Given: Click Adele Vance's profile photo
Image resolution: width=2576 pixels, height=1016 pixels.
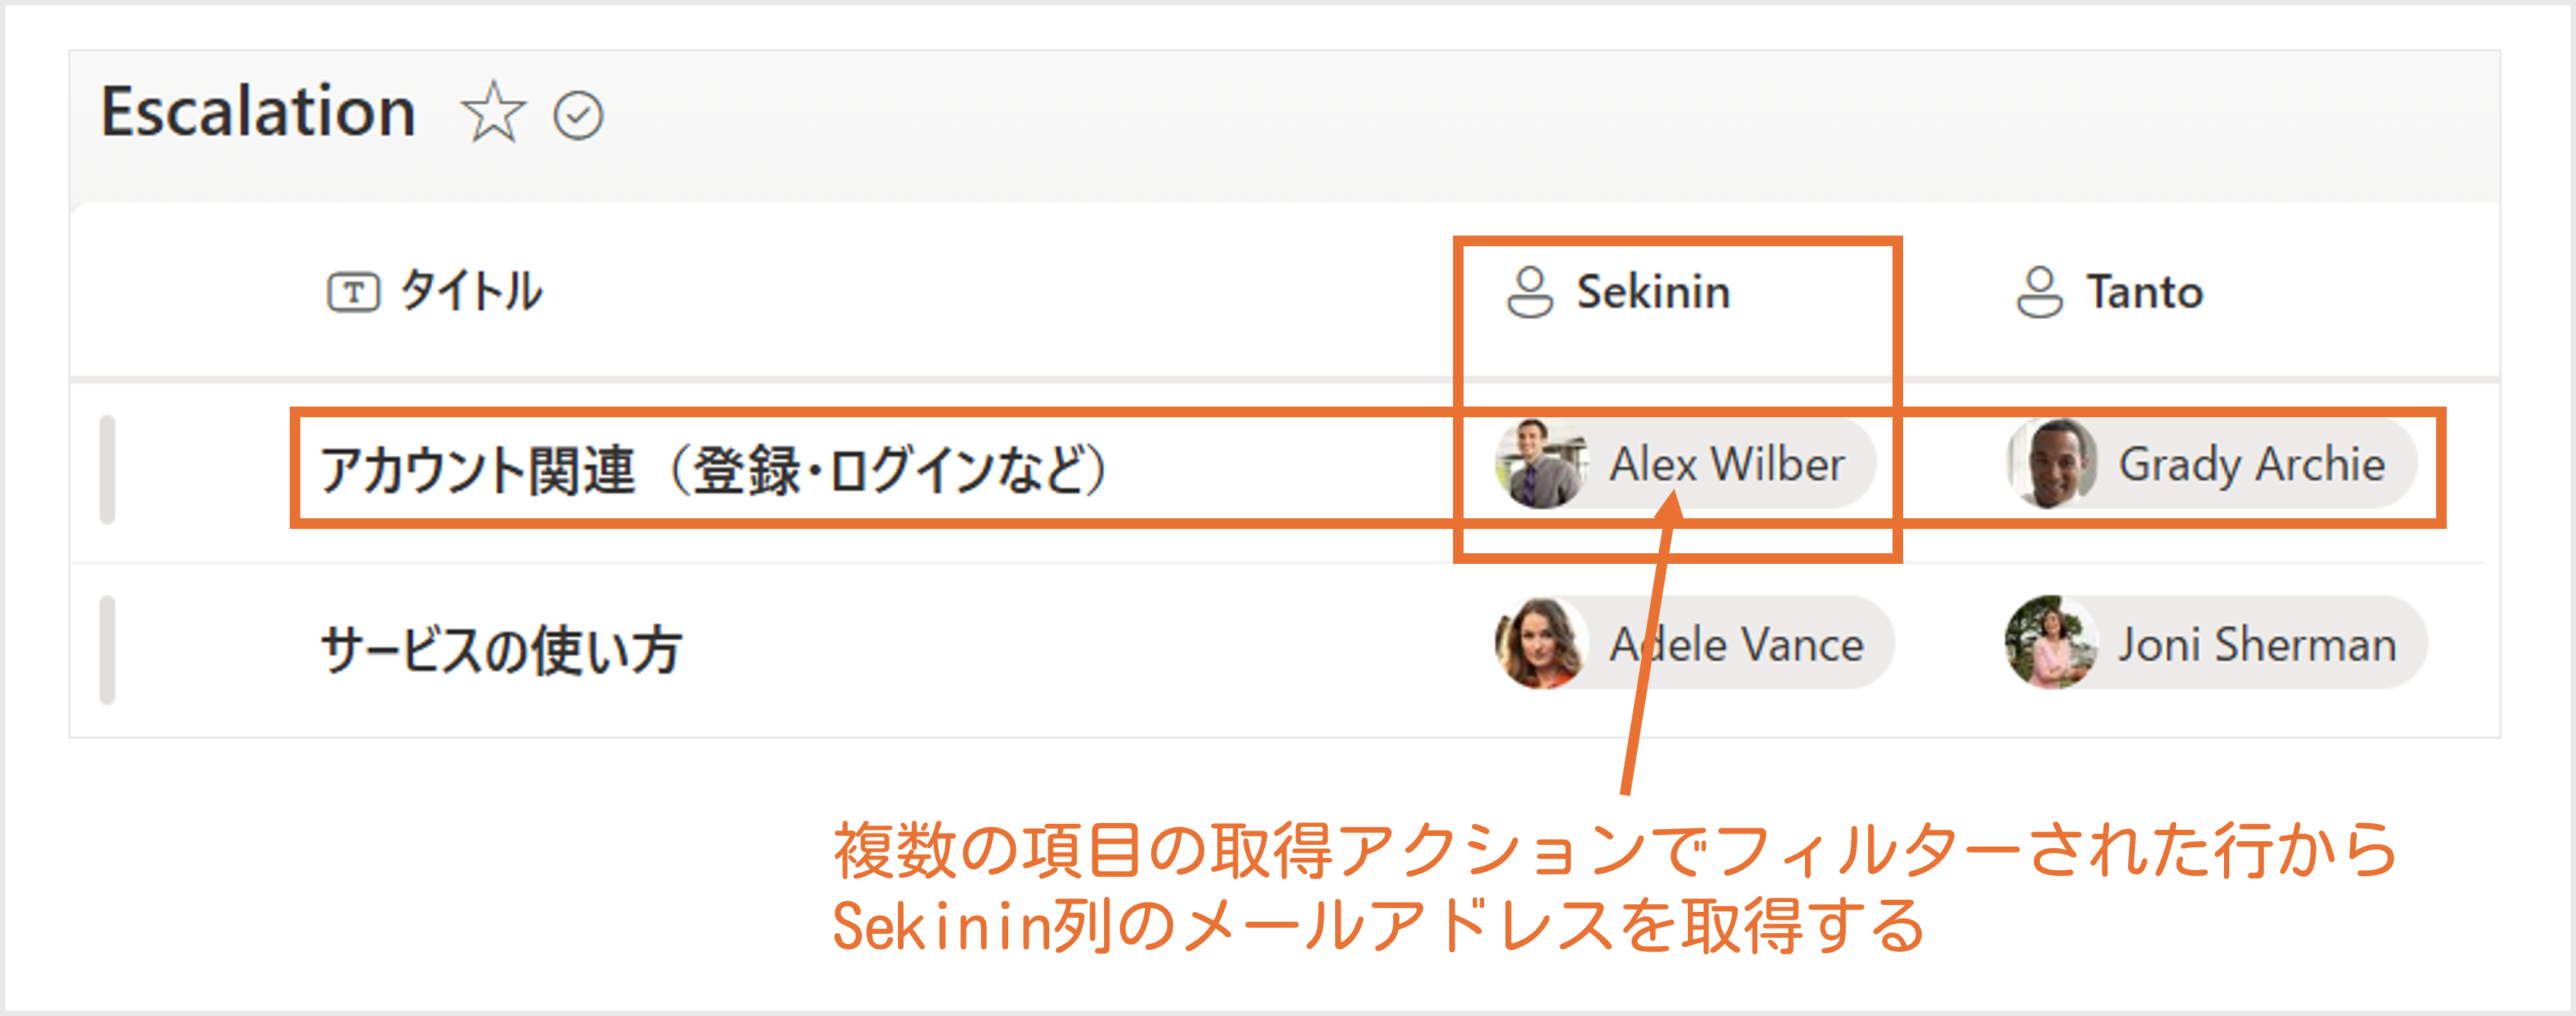Looking at the screenshot, I should pos(1540,644).
